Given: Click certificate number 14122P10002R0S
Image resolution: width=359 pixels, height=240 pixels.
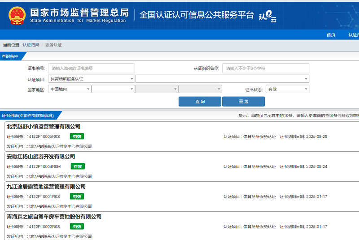Looking at the screenshot, I should tap(43, 227).
